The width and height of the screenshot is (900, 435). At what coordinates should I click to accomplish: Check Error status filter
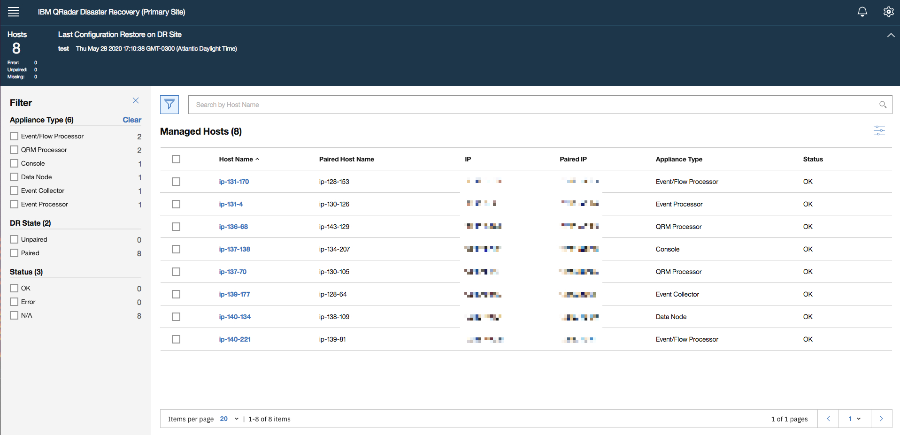coord(14,302)
